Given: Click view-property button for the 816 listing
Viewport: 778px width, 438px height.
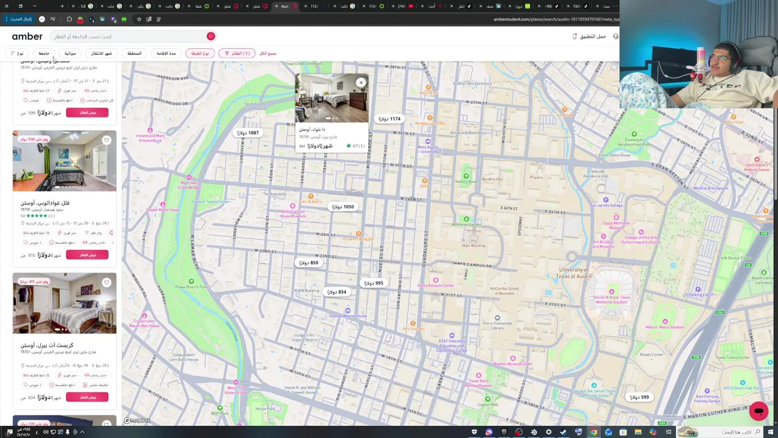Looking at the screenshot, I should 87,255.
